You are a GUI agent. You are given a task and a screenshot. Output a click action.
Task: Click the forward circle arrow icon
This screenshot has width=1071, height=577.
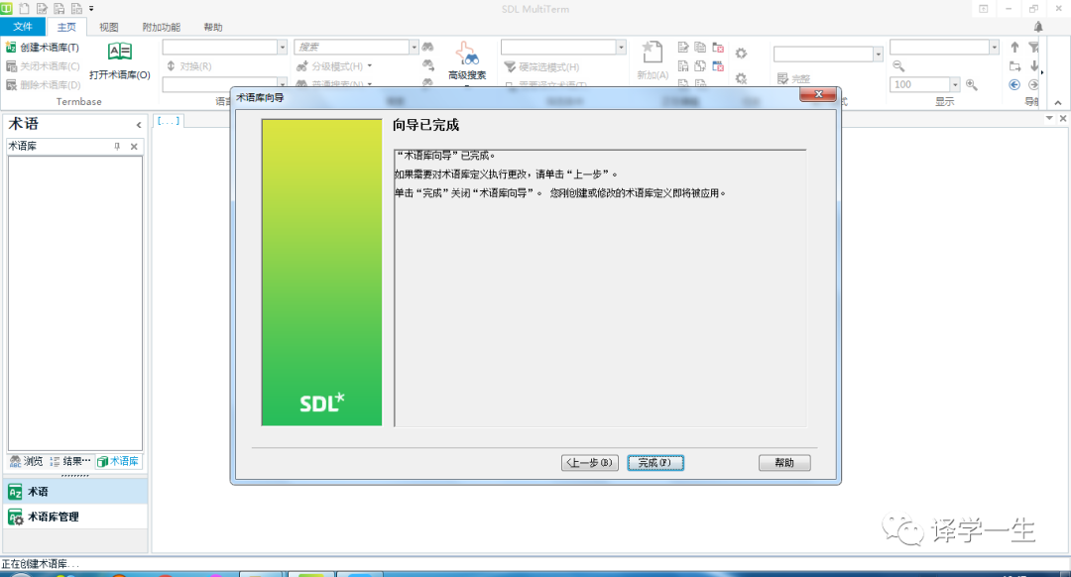pos(1033,84)
